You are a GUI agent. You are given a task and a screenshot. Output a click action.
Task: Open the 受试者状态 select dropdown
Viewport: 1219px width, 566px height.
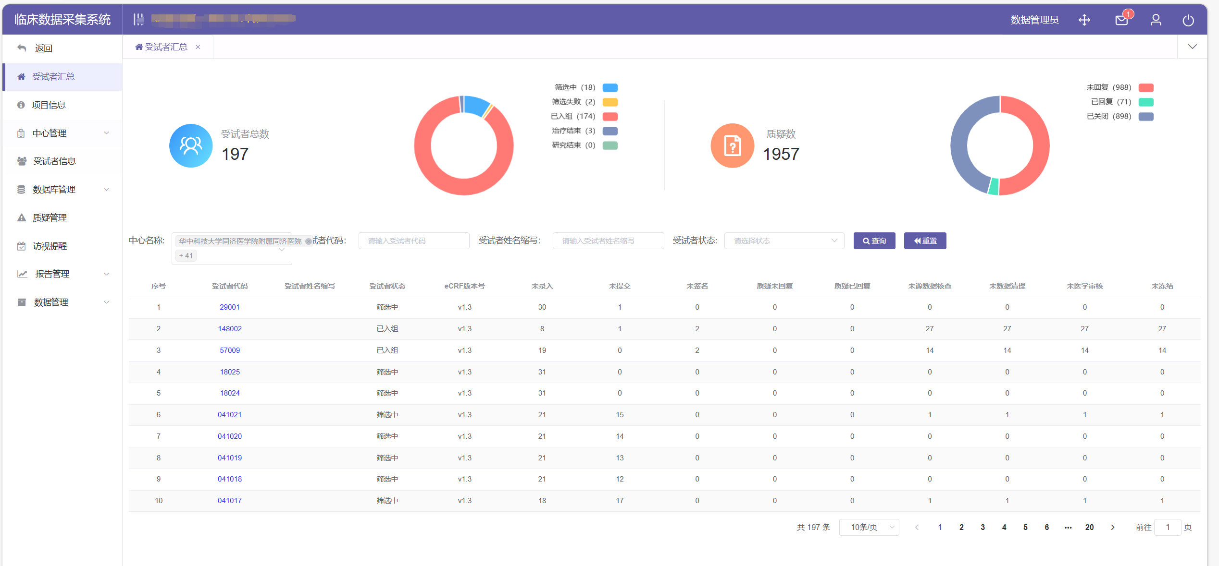click(784, 241)
